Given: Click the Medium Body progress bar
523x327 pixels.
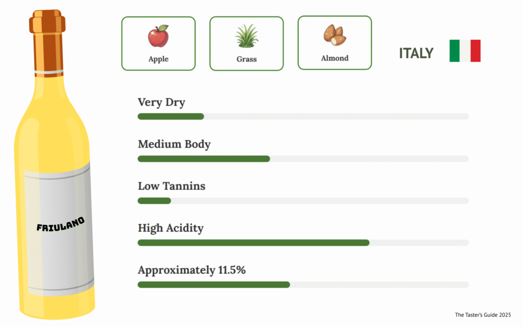Looking at the screenshot, I should [303, 159].
